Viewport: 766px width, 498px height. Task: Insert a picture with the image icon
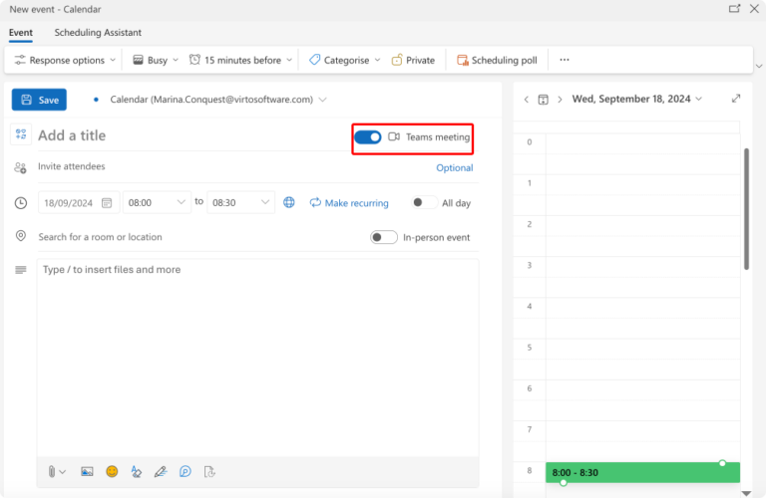(87, 472)
